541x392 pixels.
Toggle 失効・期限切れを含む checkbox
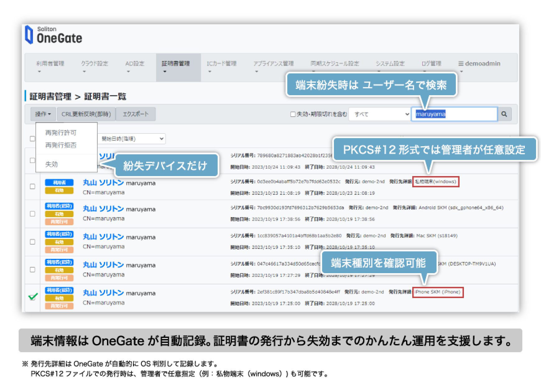(293, 114)
